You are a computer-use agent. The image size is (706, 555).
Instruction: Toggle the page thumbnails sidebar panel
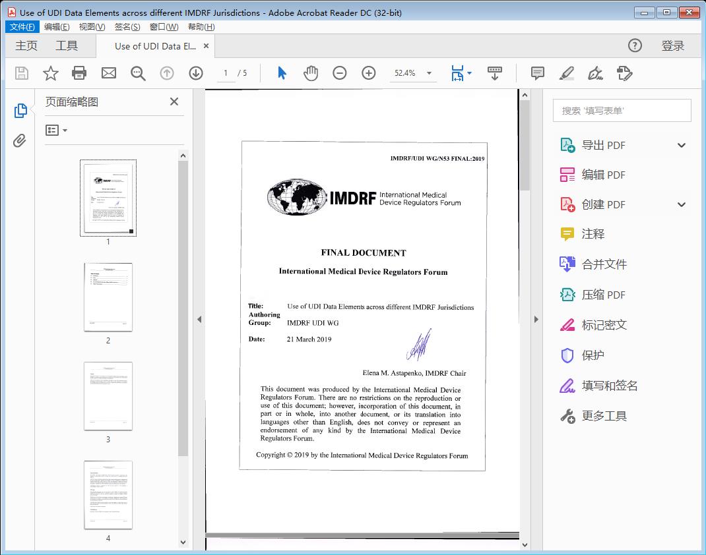[x=20, y=111]
